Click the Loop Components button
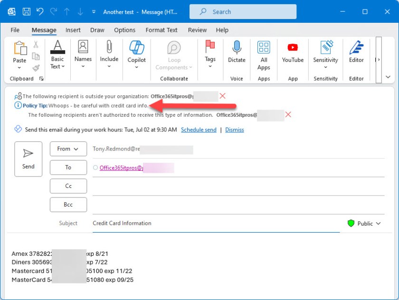Viewport: 399px width, 300px height. click(x=174, y=56)
